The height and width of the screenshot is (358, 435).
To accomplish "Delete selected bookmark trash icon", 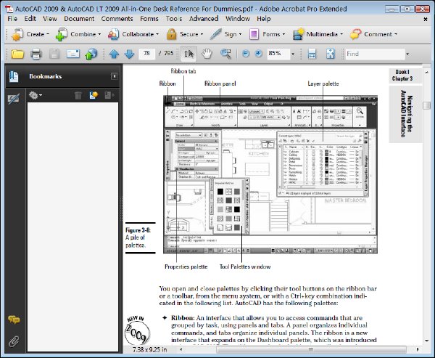I will point(78,95).
